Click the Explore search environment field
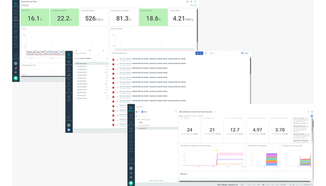This screenshot has width=326, height=186. point(156,116)
